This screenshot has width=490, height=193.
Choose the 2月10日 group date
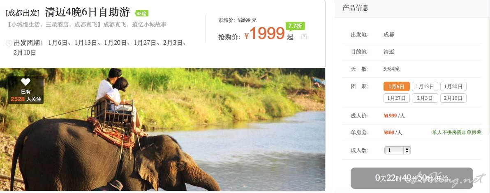tap(453, 98)
